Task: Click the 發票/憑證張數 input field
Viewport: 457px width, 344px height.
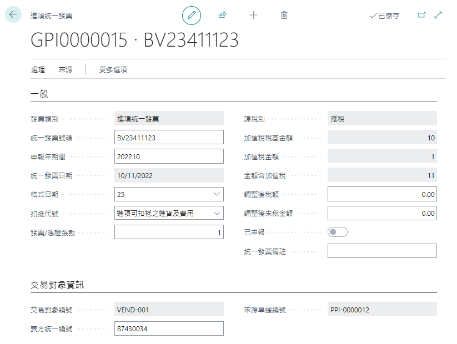Action: point(169,232)
